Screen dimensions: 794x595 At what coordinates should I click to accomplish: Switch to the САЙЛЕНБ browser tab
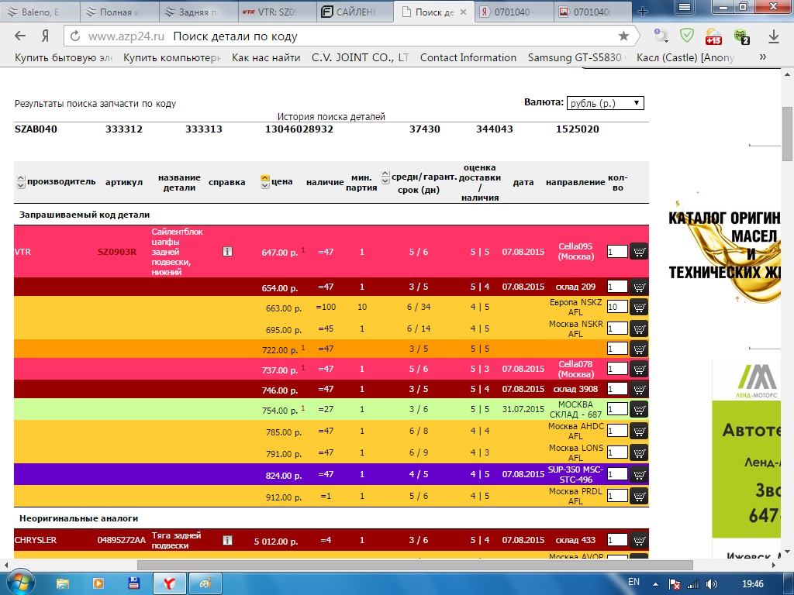(x=354, y=12)
